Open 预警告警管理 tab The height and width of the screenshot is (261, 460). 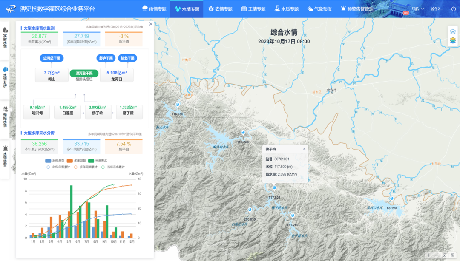coord(357,9)
